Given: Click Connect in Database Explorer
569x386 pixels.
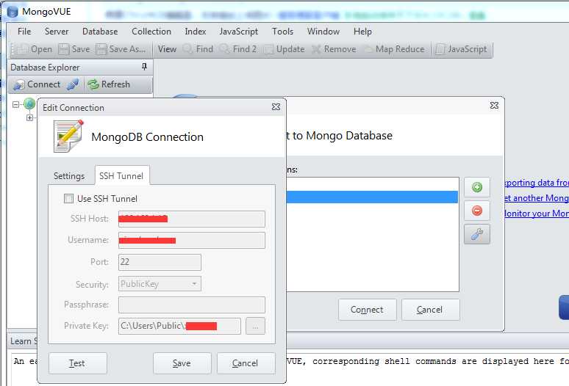Looking at the screenshot, I should pyautogui.click(x=37, y=84).
